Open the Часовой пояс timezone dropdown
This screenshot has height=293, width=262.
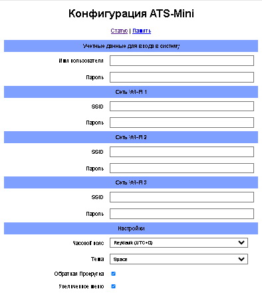[x=179, y=242]
